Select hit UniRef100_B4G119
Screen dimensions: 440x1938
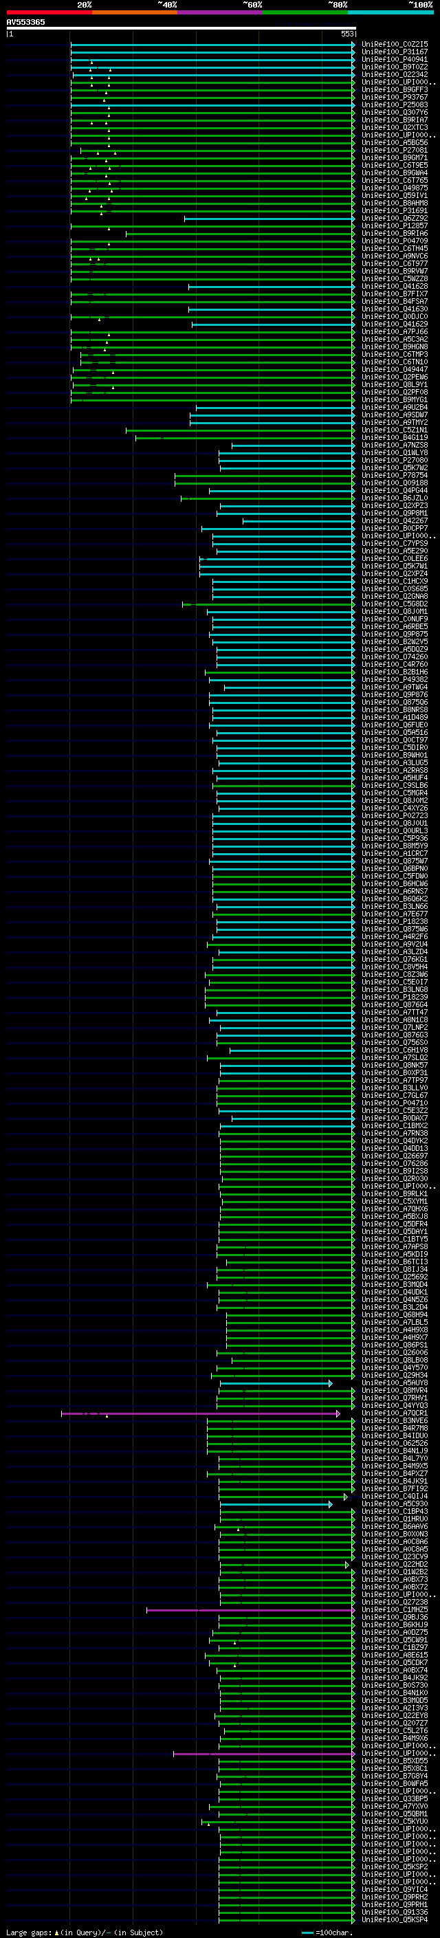(x=394, y=437)
